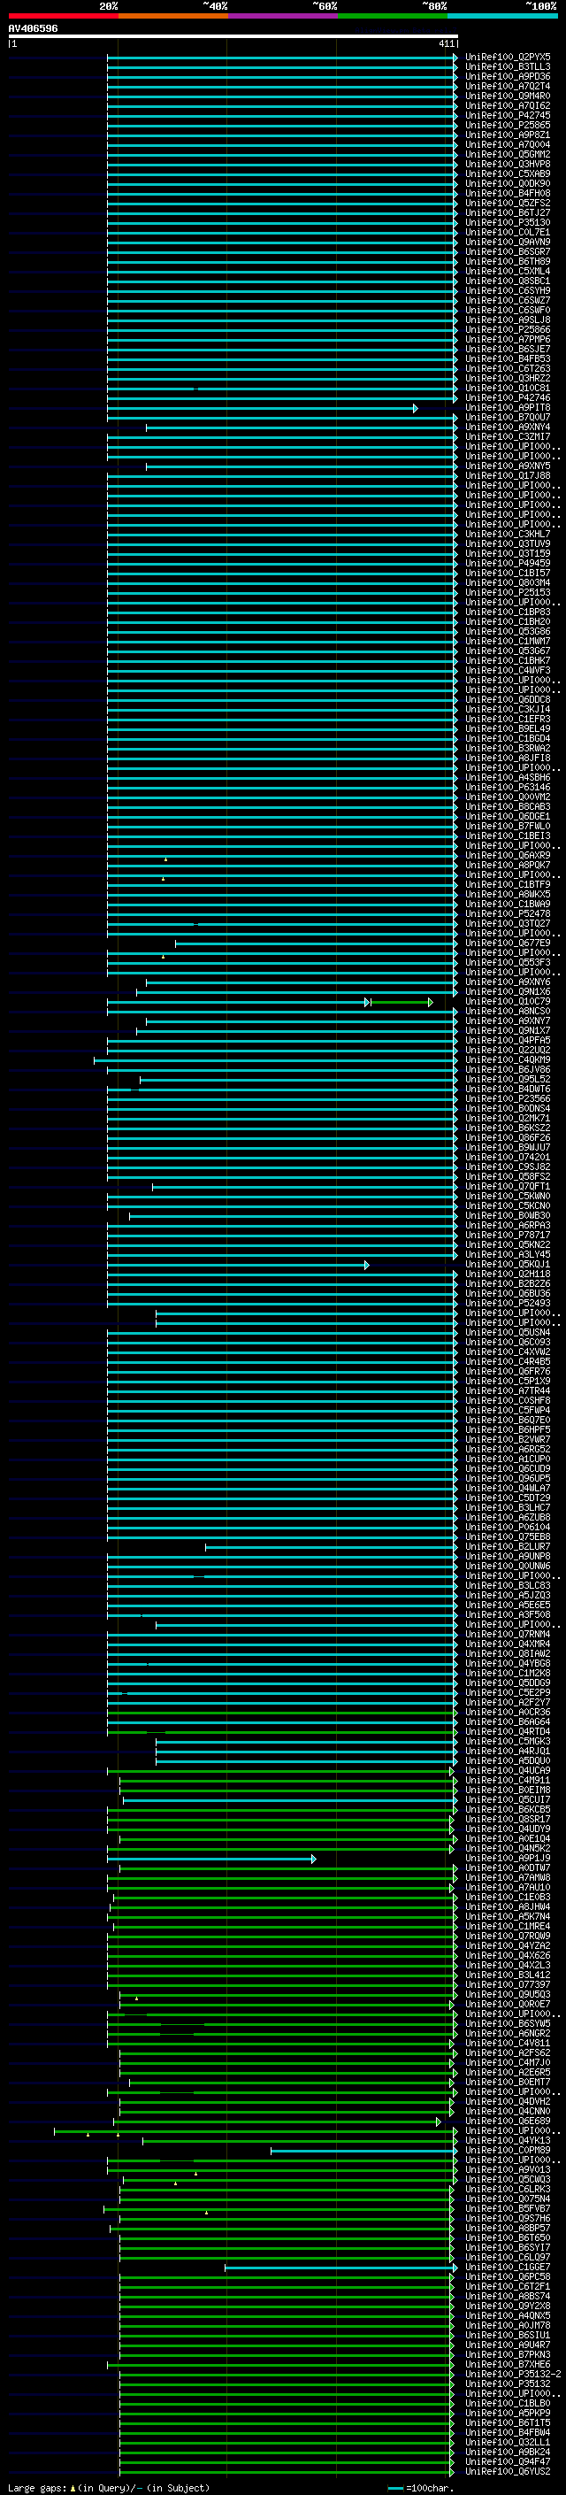
Task: Select hit label UniRef100_B3TLL3
Action: coord(508,68)
